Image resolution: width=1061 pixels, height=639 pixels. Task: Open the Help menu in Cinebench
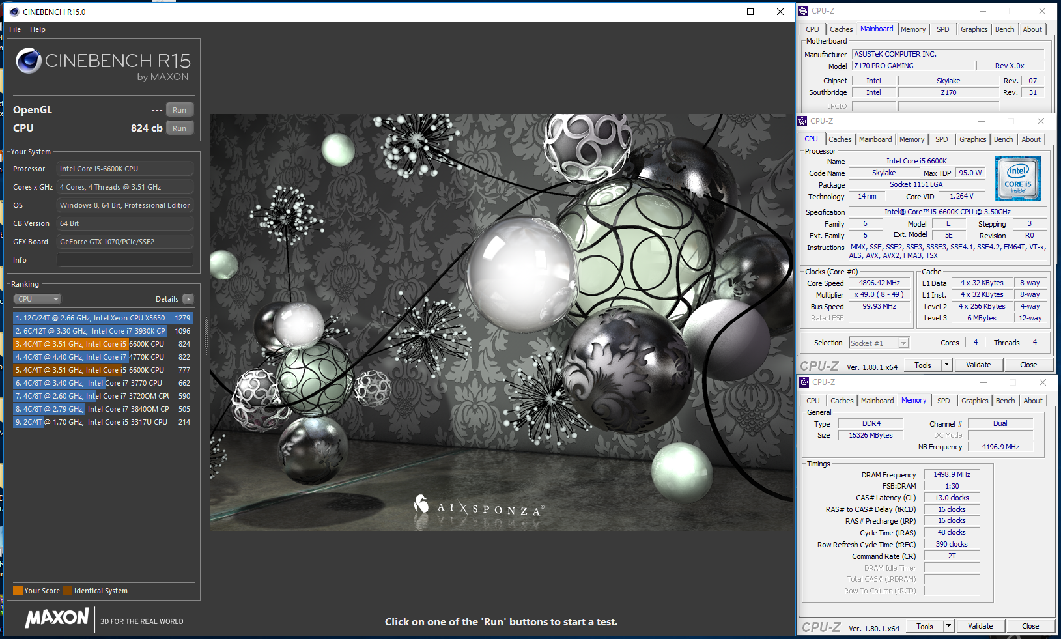tap(38, 29)
